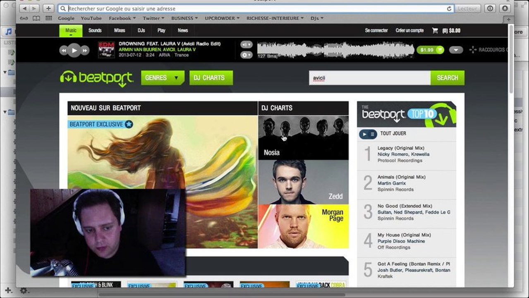Open Legacy (Original Mix) track
Screen dimensions: 529x298
tap(401, 148)
